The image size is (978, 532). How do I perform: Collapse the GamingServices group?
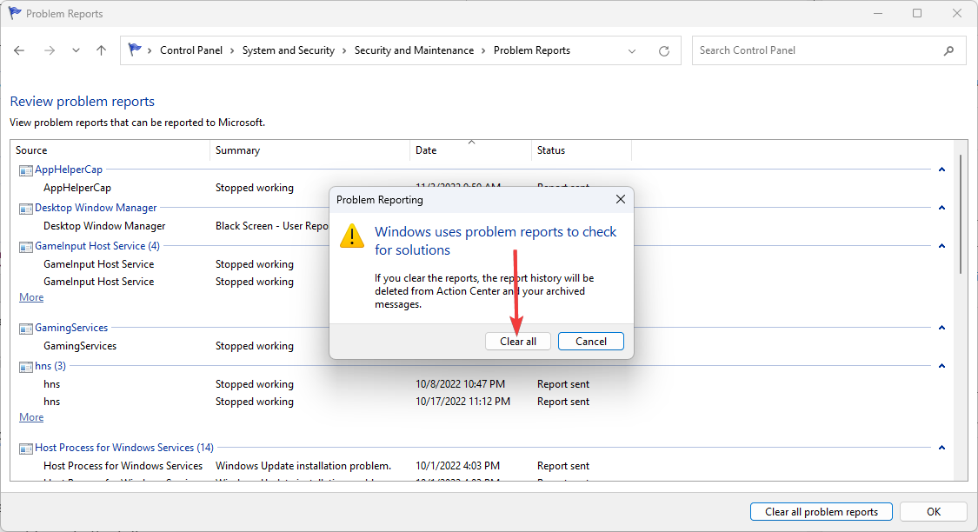941,328
